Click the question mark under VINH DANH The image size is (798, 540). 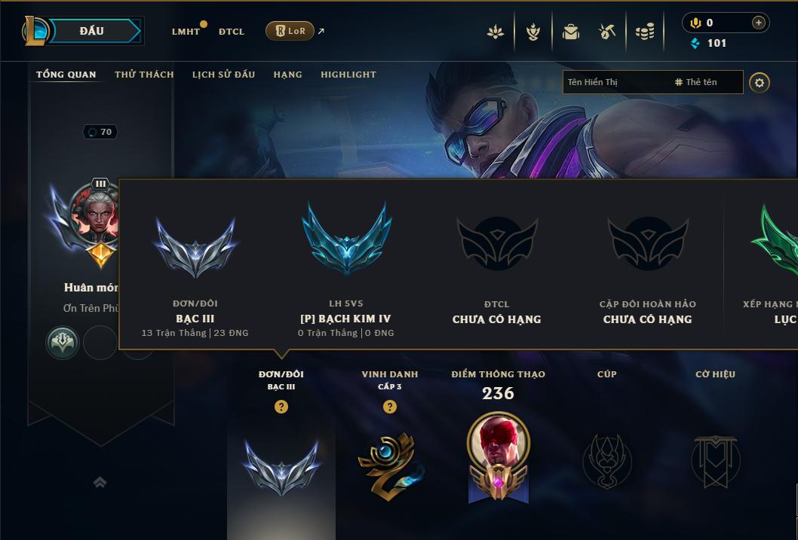coord(390,407)
